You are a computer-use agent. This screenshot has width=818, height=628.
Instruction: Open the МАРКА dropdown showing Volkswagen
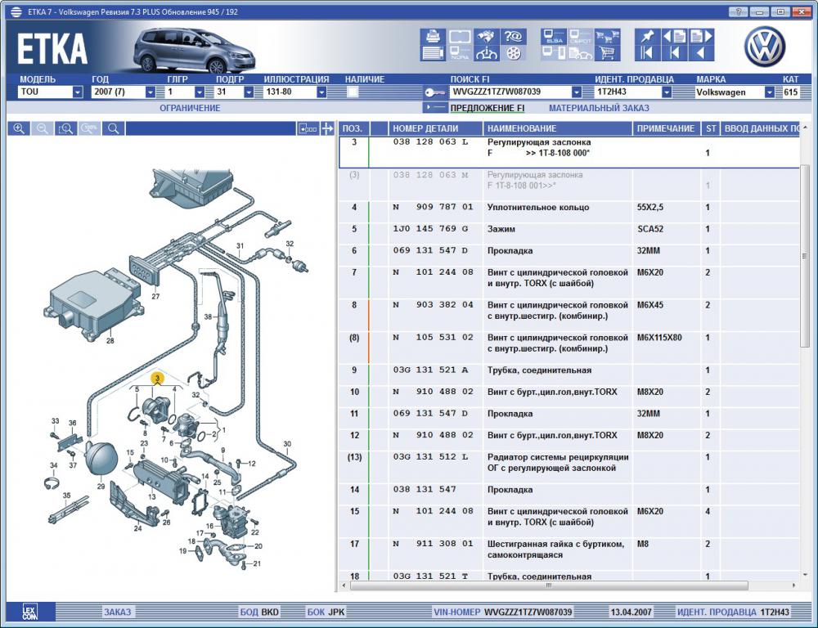tap(769, 92)
